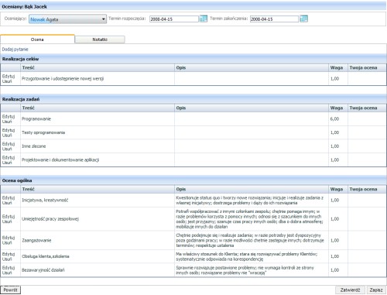The width and height of the screenshot is (387, 295).
Task: Open the end date calendar picker icon
Action: 303,19
